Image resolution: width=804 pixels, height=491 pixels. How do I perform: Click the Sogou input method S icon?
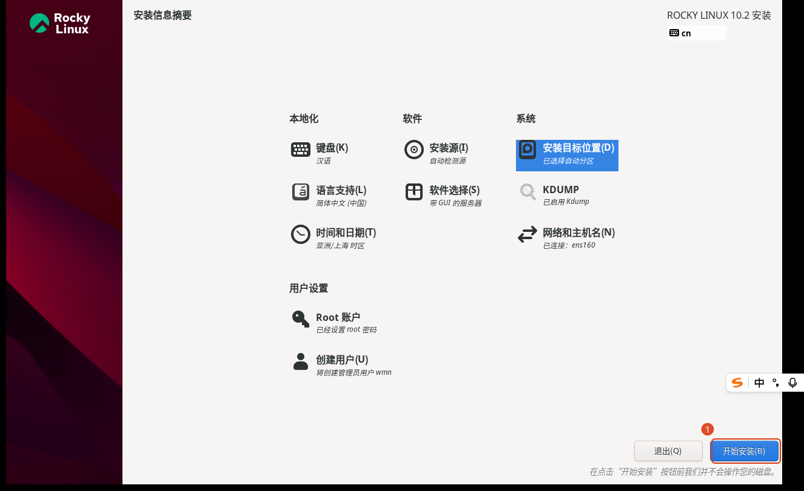click(737, 383)
